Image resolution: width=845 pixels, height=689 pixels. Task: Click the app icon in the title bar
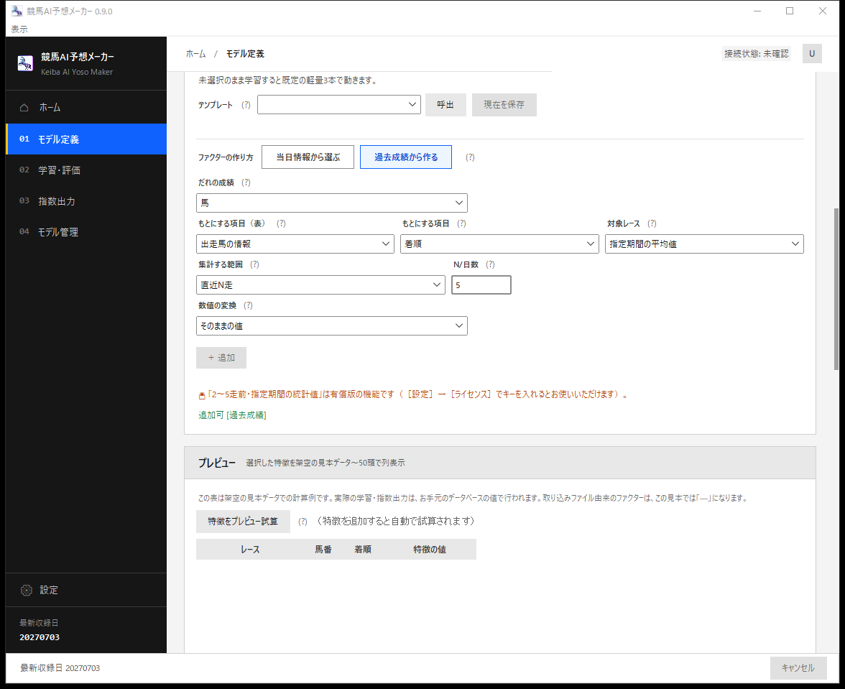17,11
